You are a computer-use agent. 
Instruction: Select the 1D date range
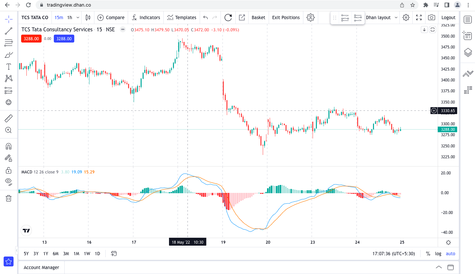tap(97, 254)
